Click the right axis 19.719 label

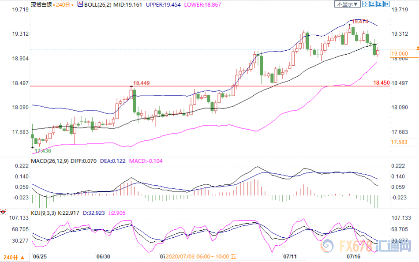point(400,9)
